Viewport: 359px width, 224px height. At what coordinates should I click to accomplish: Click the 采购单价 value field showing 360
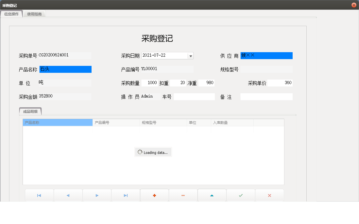pyautogui.click(x=280, y=82)
